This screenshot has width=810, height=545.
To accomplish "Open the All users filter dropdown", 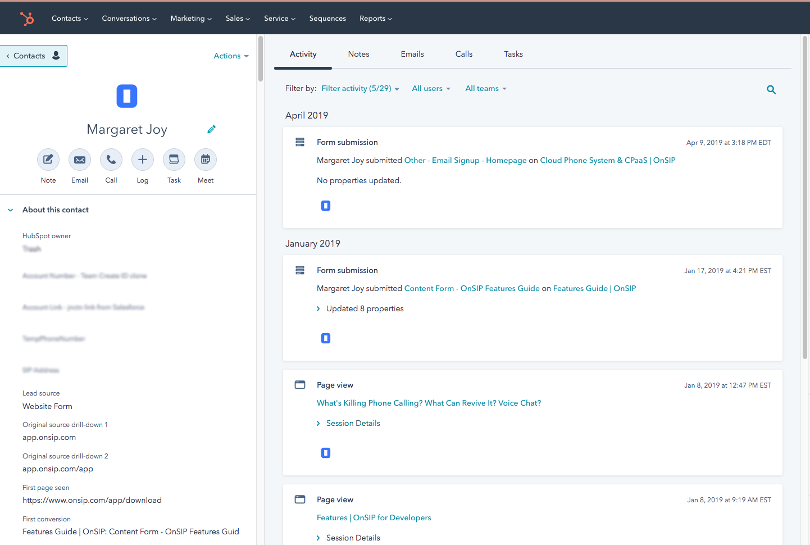I will [431, 89].
